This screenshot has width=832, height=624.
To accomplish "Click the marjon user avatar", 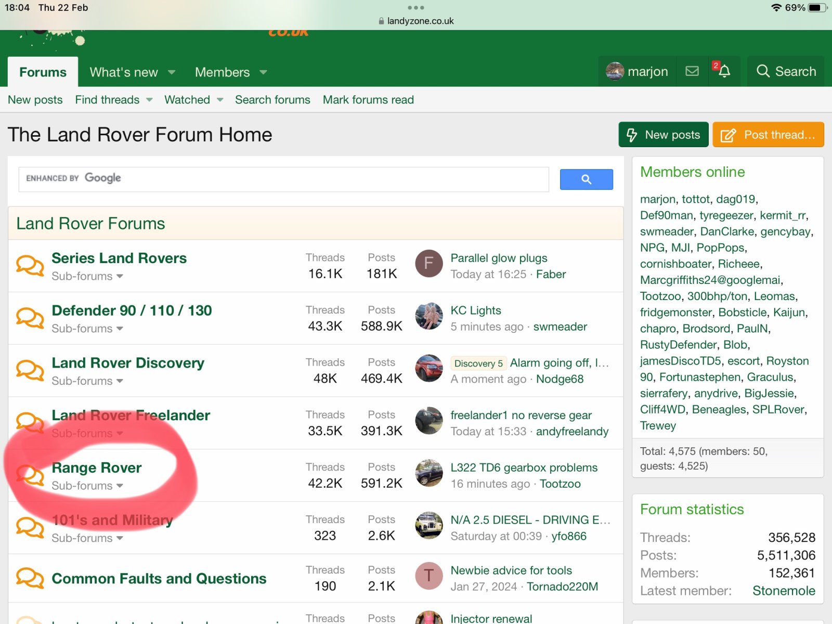I will 615,71.
